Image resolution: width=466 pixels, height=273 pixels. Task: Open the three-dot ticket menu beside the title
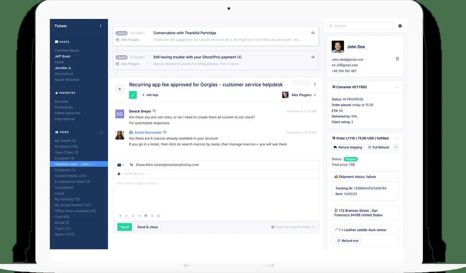point(315,85)
